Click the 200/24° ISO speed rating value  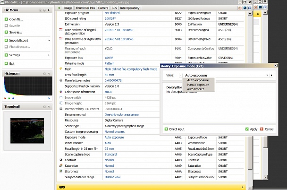tap(110, 18)
